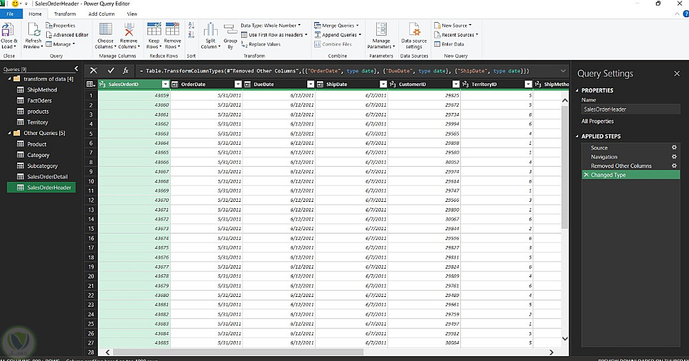Collapse the transform of data folder
Screen dimensions: 689x361
click(10, 79)
